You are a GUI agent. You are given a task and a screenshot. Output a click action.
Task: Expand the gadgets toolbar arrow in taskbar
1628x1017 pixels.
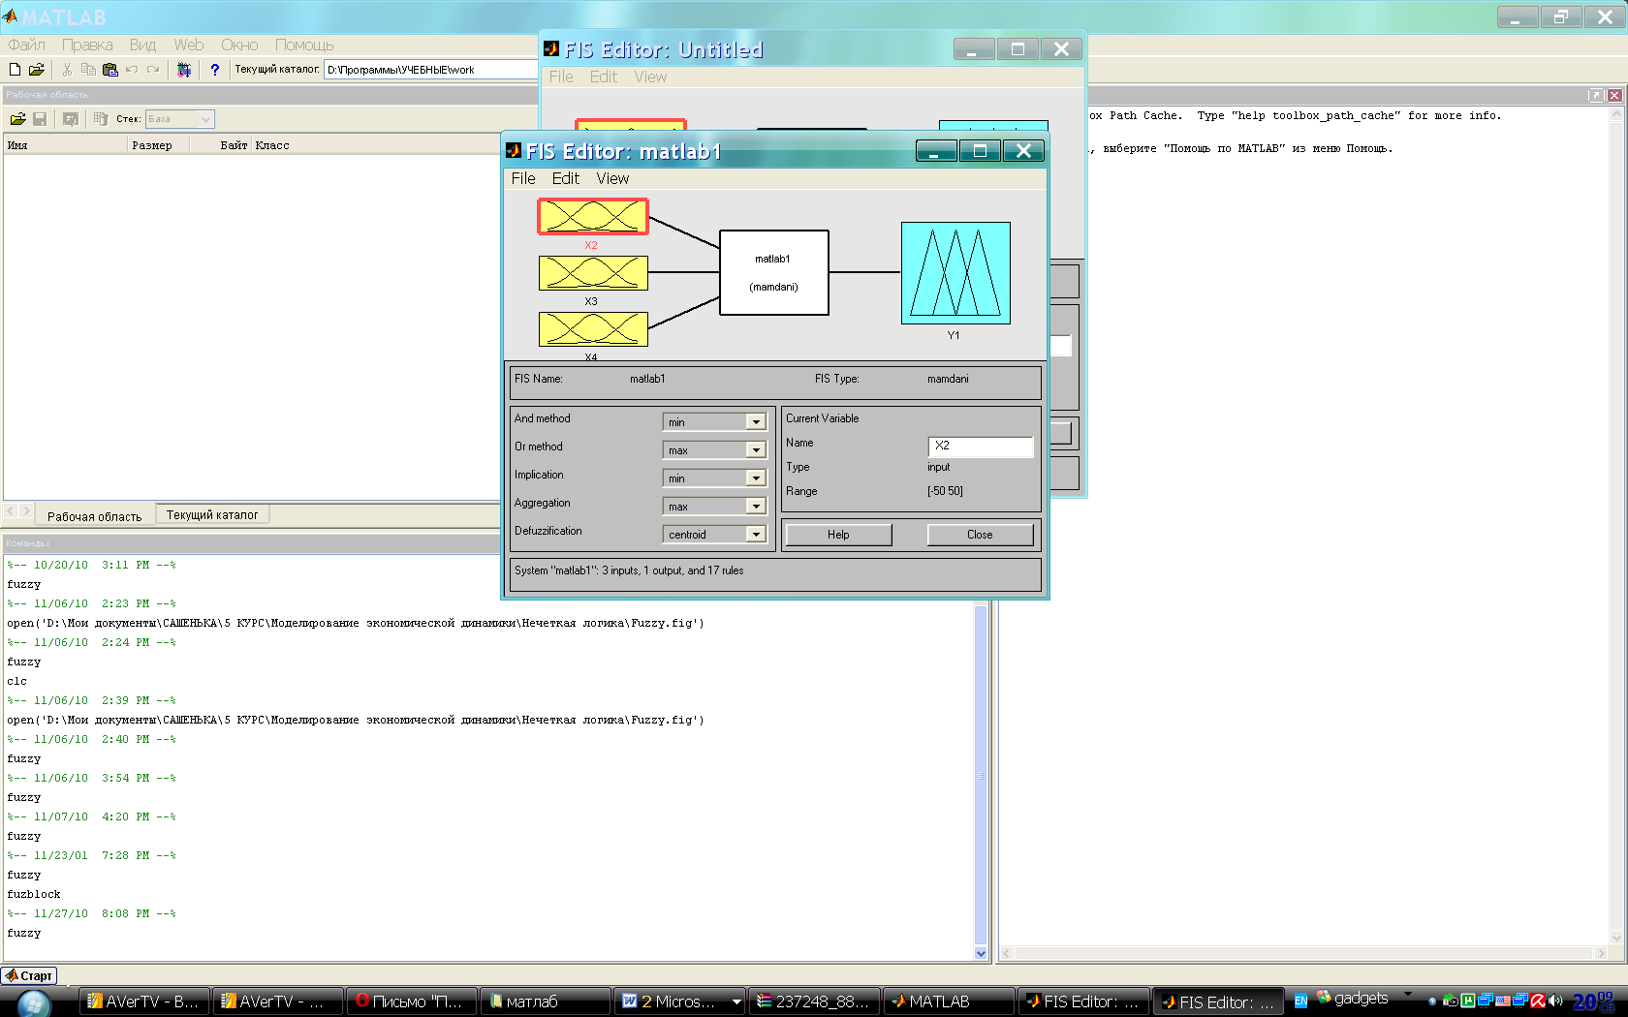coord(1407,995)
